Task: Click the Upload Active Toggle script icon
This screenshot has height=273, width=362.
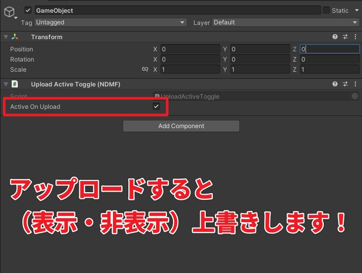Action: click(x=15, y=84)
